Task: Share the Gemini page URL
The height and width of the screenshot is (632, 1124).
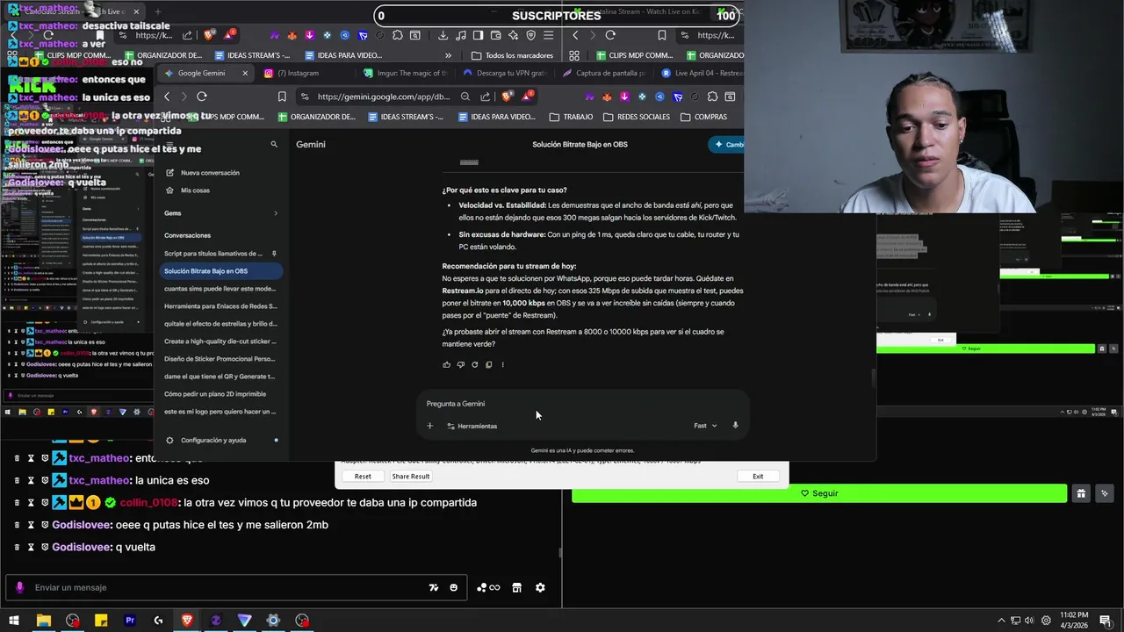Action: coord(486,97)
